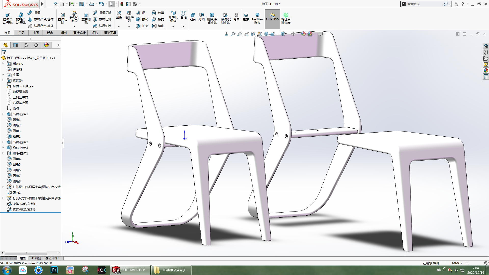Open the 焊件 weldments tab
The height and width of the screenshot is (275, 489).
coord(64,33)
